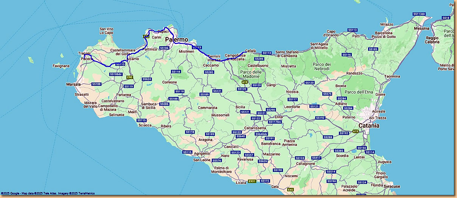Select the Parco delle Madonie label
This screenshot has height=198, width=457.
251,74
